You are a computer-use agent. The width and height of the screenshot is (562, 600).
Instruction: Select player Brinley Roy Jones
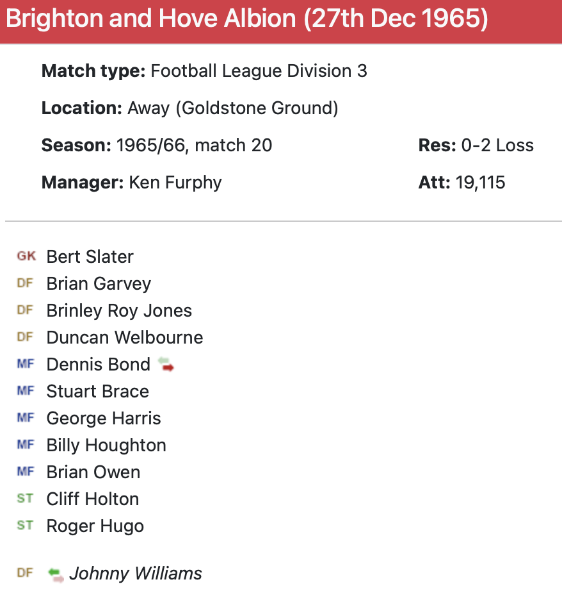pyautogui.click(x=119, y=310)
